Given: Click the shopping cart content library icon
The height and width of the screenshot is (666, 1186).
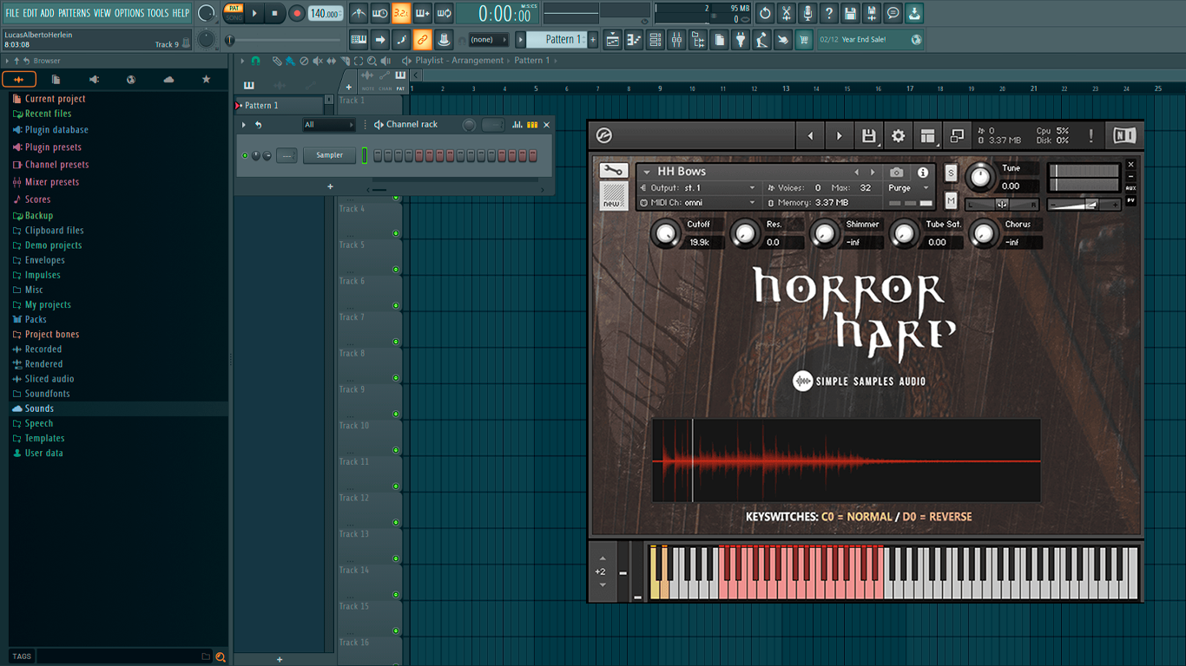Looking at the screenshot, I should 804,39.
